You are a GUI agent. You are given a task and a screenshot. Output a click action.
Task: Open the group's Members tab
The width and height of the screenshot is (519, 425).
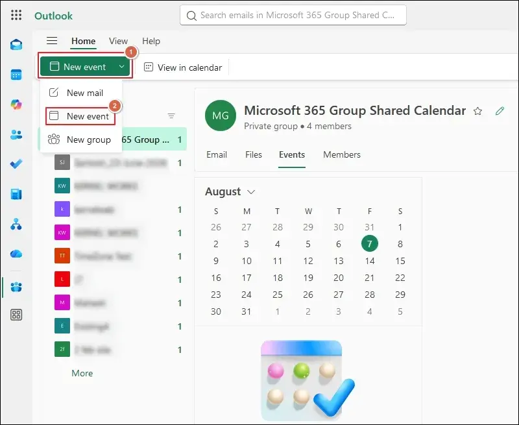(x=342, y=154)
